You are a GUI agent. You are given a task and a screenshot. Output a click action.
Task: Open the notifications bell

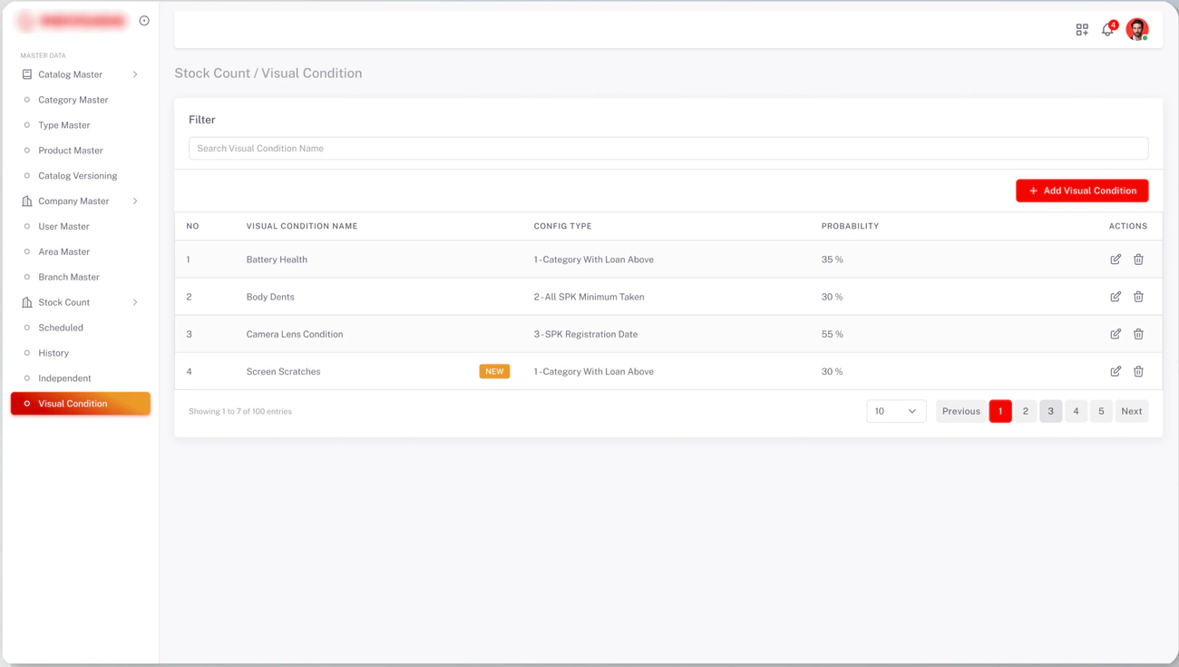click(1107, 30)
